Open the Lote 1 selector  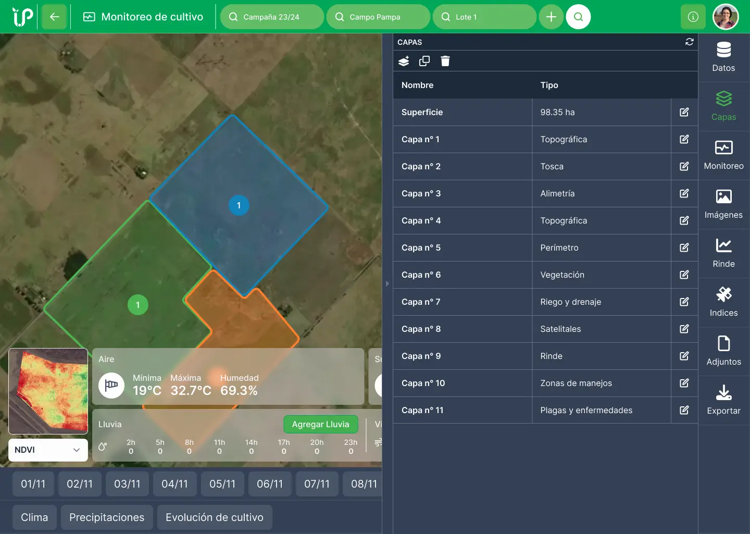click(x=484, y=17)
